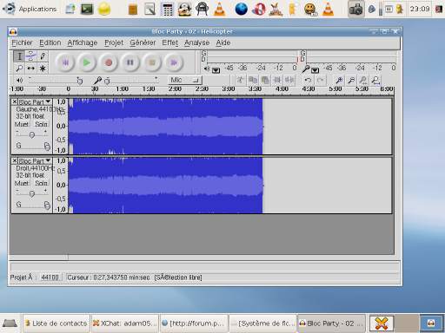Open the Edition menu
445x333 pixels.
pyautogui.click(x=50, y=42)
